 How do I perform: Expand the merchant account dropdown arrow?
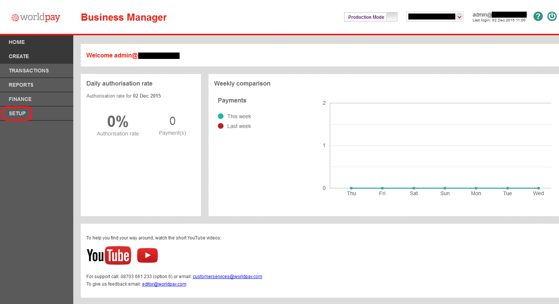click(x=459, y=17)
